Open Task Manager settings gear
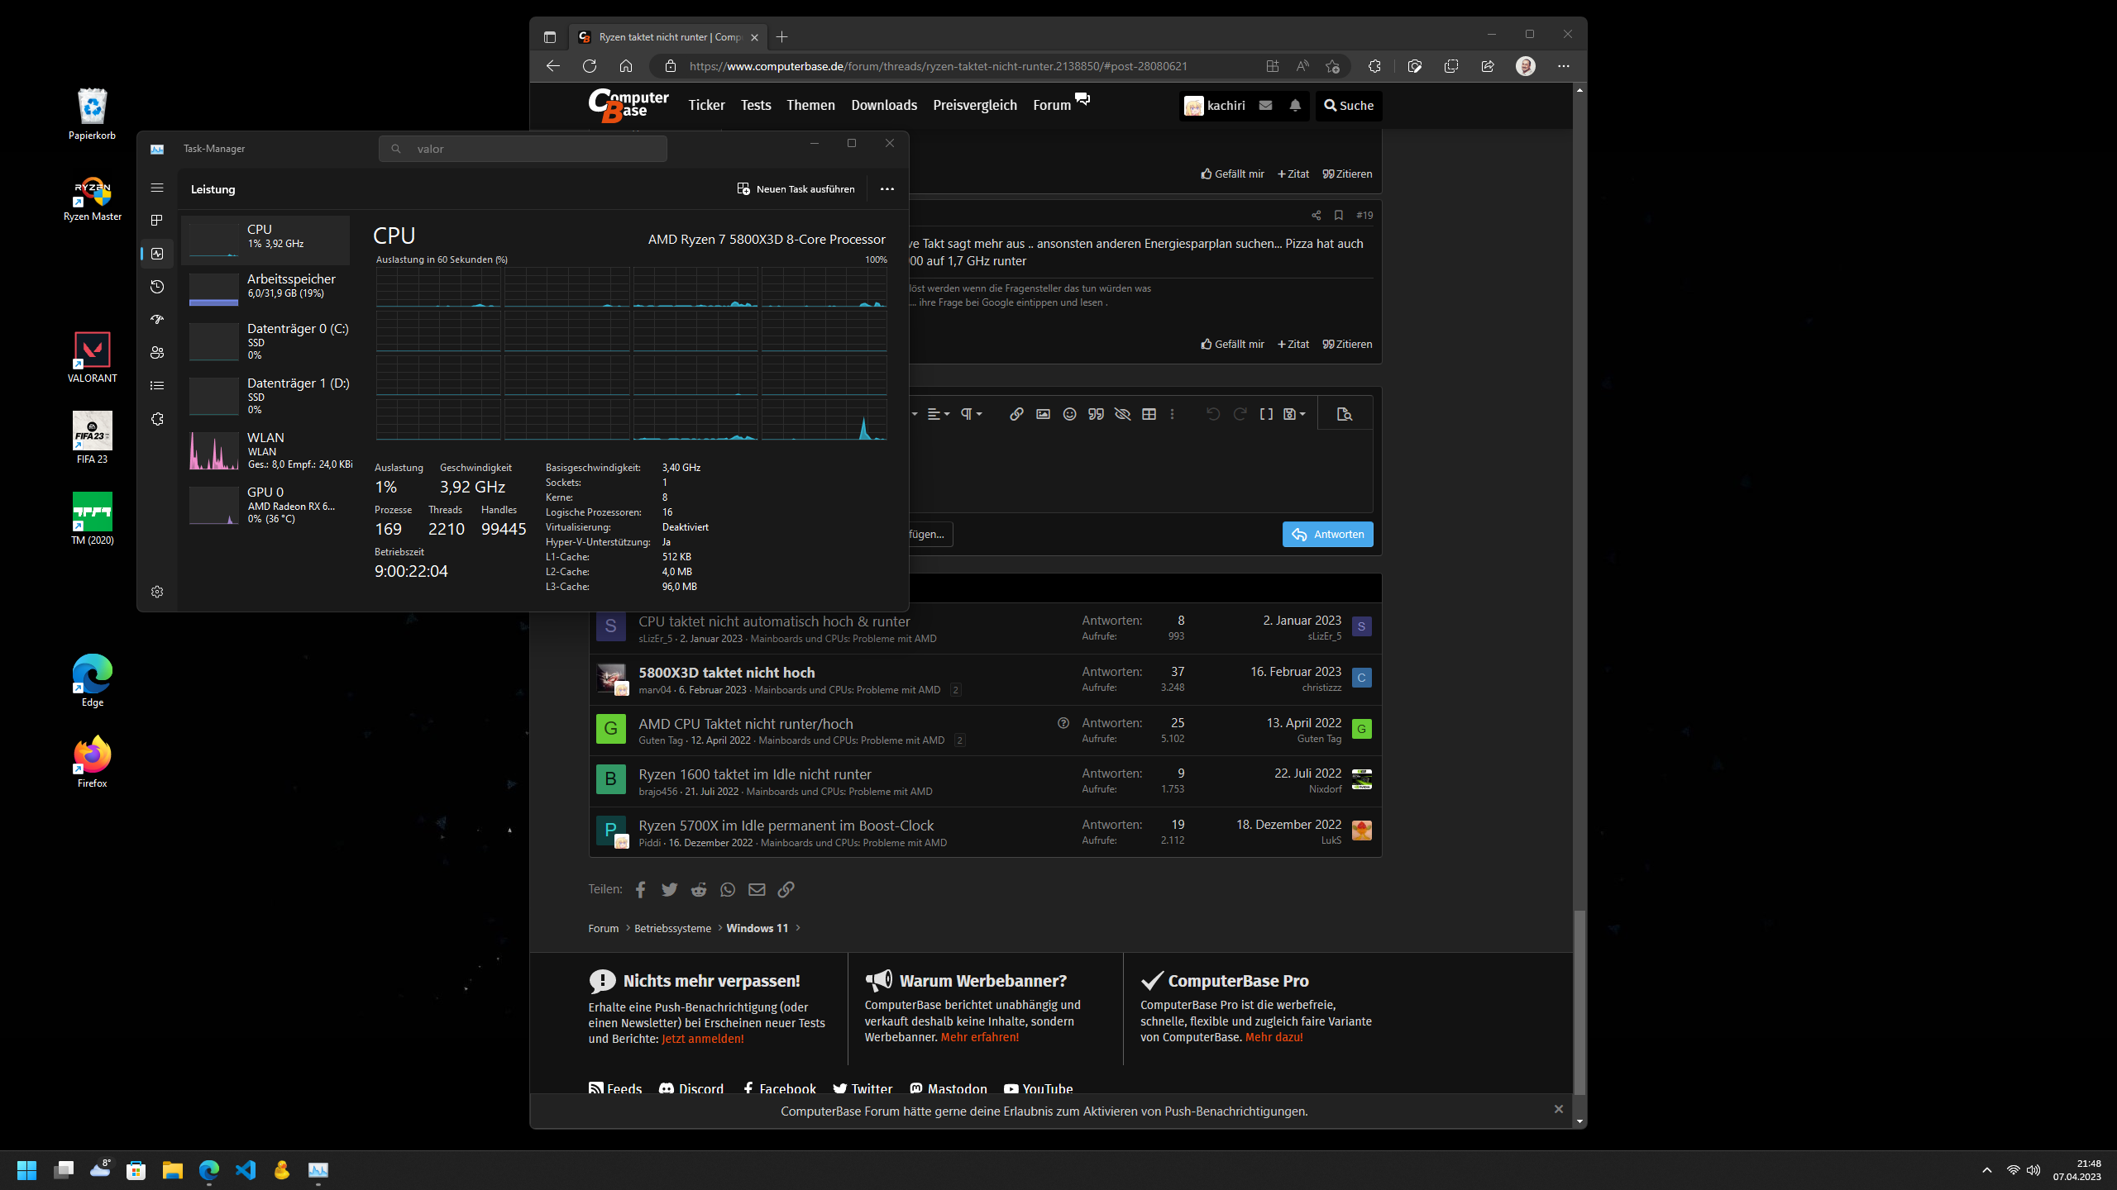Viewport: 2117px width, 1190px height. pos(157,592)
